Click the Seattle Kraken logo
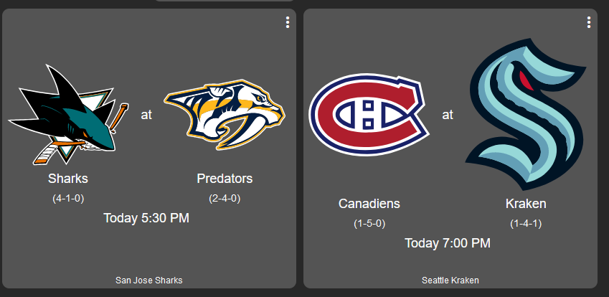 coord(526,115)
